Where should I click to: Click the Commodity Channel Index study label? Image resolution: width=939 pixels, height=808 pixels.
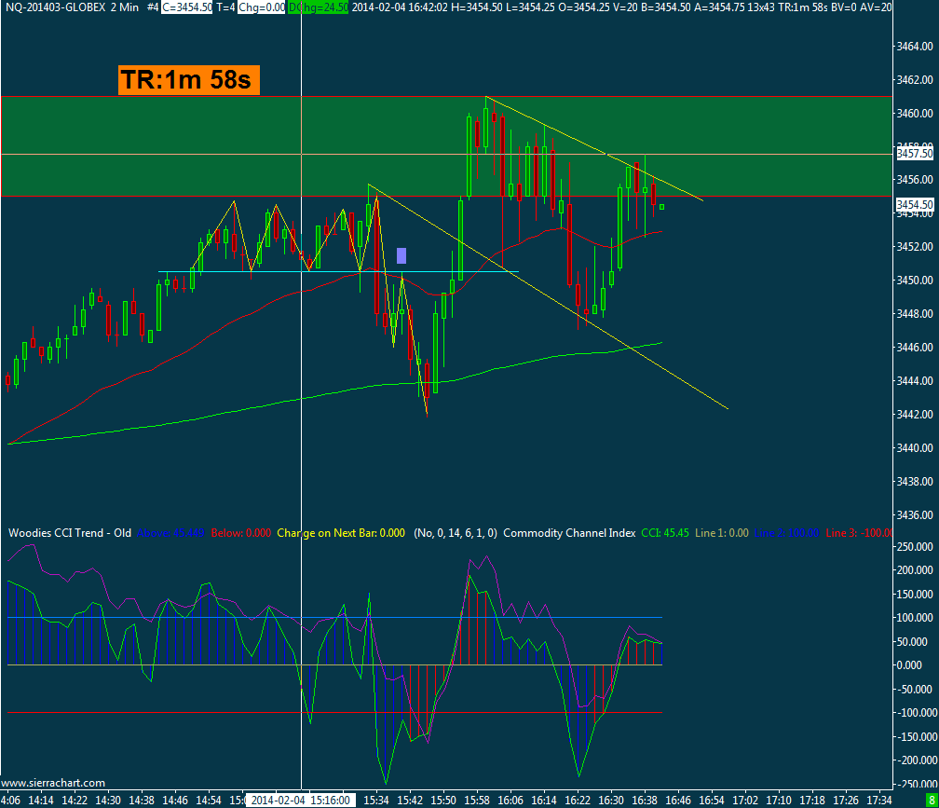tap(569, 533)
